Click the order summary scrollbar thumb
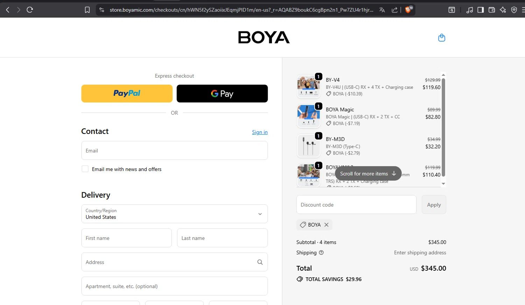The height and width of the screenshot is (305, 525). click(x=443, y=127)
